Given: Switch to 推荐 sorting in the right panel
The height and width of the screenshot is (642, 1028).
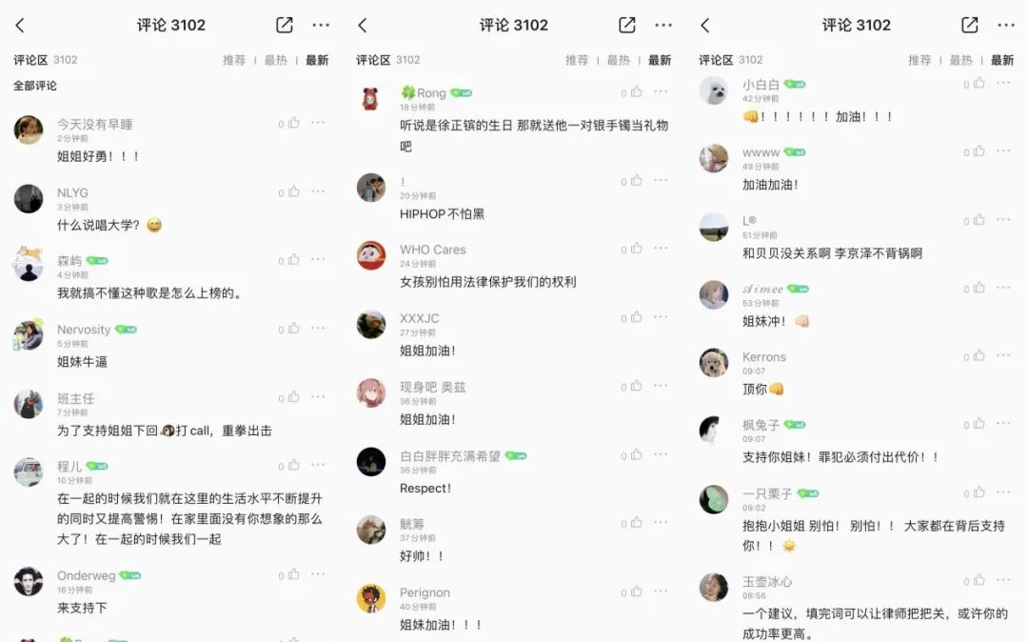Looking at the screenshot, I should [919, 60].
